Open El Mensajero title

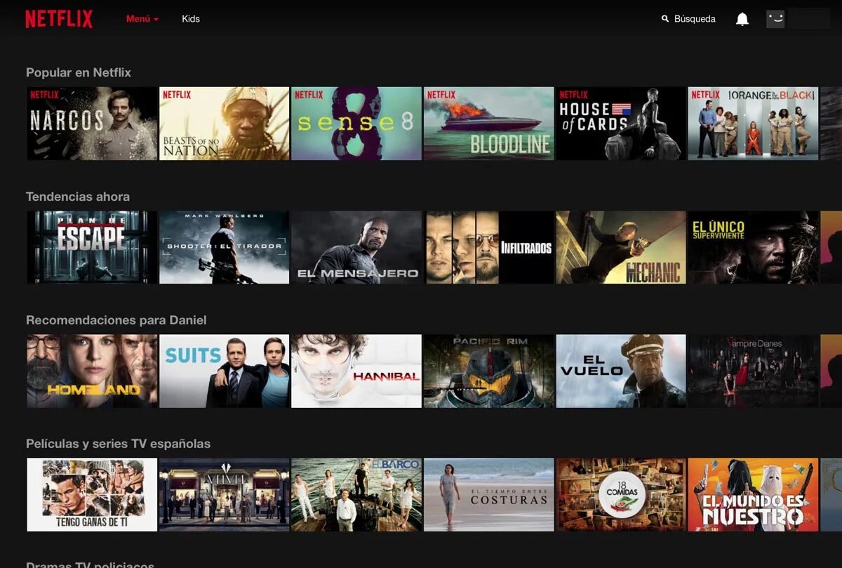tap(356, 247)
